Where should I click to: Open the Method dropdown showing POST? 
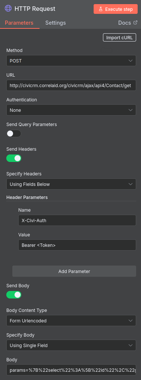(x=71, y=61)
